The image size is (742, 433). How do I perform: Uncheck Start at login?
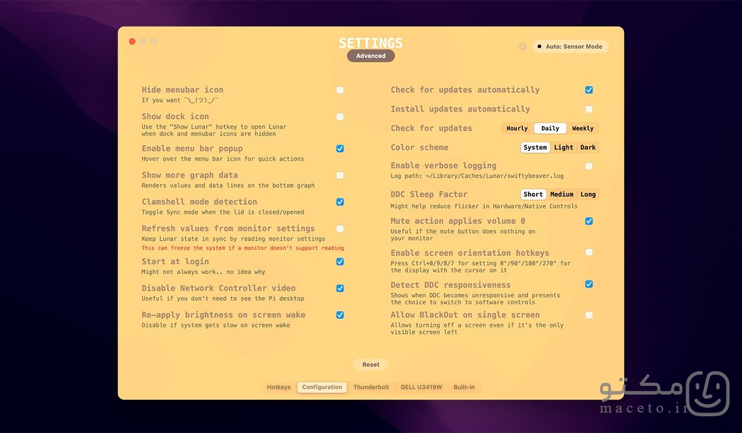coord(340,262)
